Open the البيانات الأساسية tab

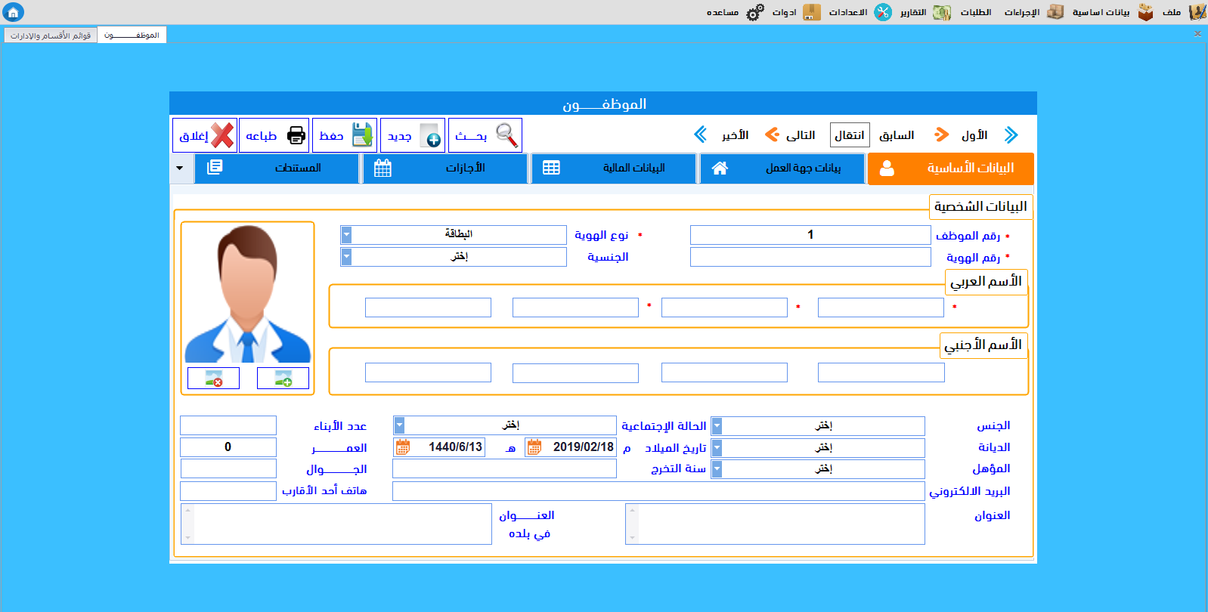(951, 168)
